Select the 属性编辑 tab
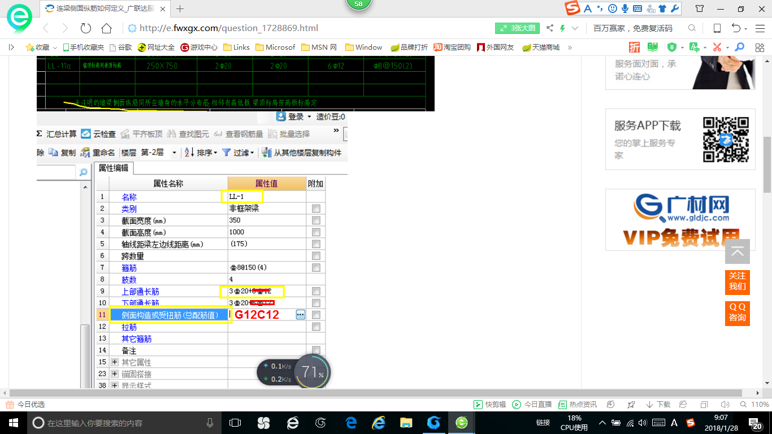 point(113,168)
